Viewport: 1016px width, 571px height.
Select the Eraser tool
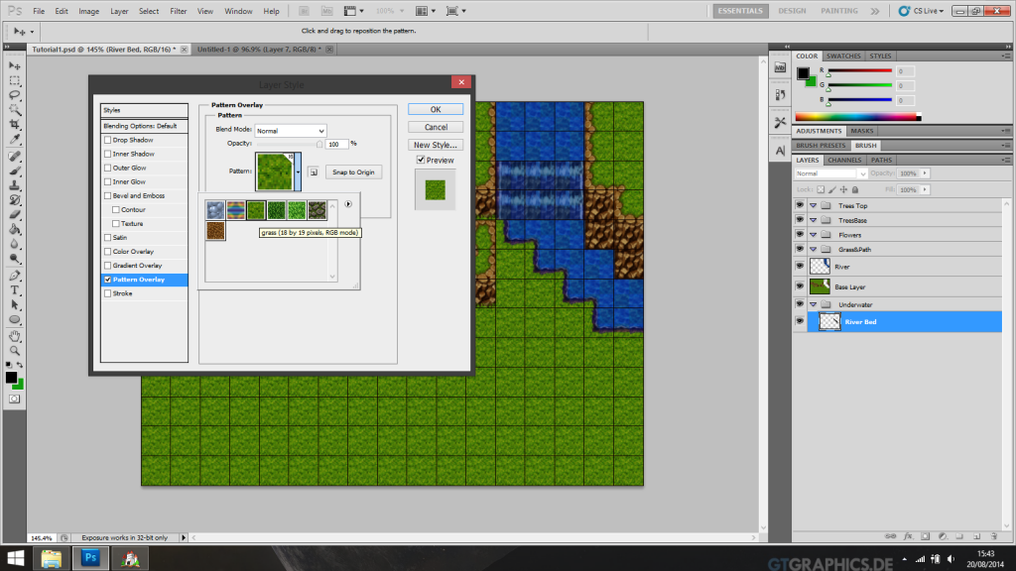(14, 214)
